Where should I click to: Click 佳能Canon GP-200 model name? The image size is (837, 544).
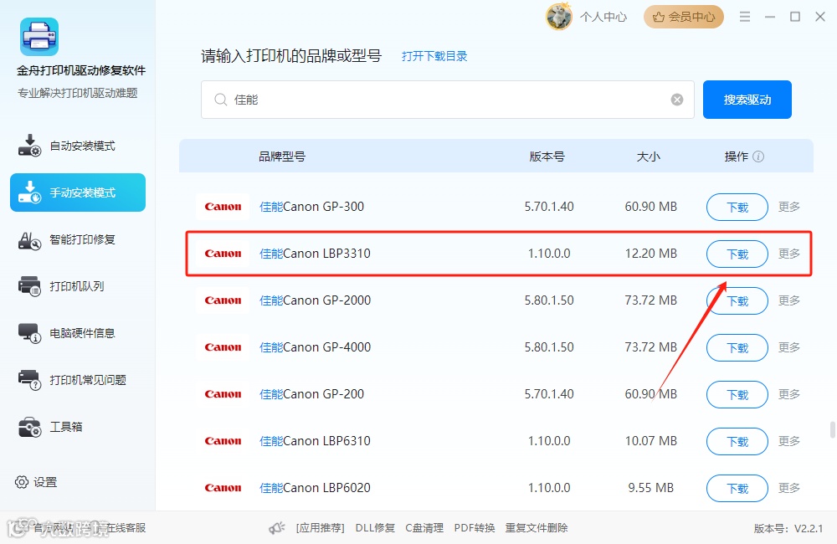click(x=311, y=394)
